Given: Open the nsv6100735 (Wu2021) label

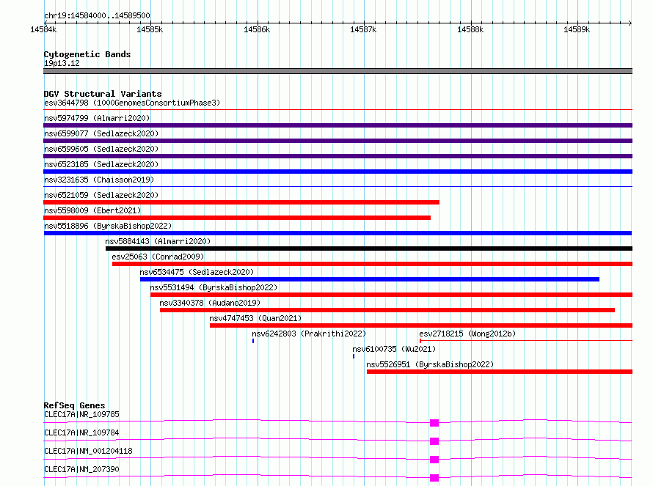Looking at the screenshot, I should pos(394,349).
